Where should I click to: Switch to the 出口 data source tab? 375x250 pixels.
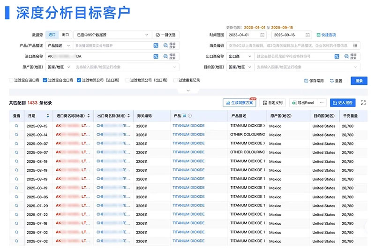tap(65, 35)
